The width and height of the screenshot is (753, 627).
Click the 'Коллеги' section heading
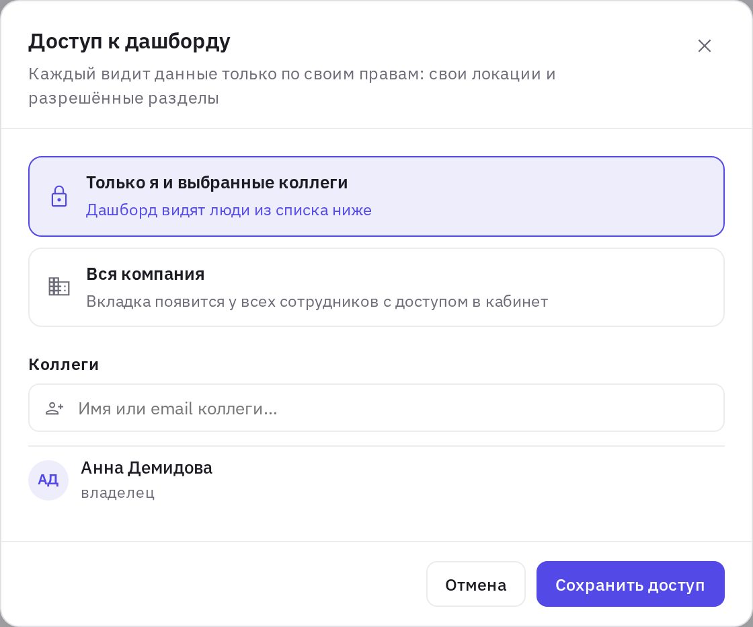(x=63, y=365)
